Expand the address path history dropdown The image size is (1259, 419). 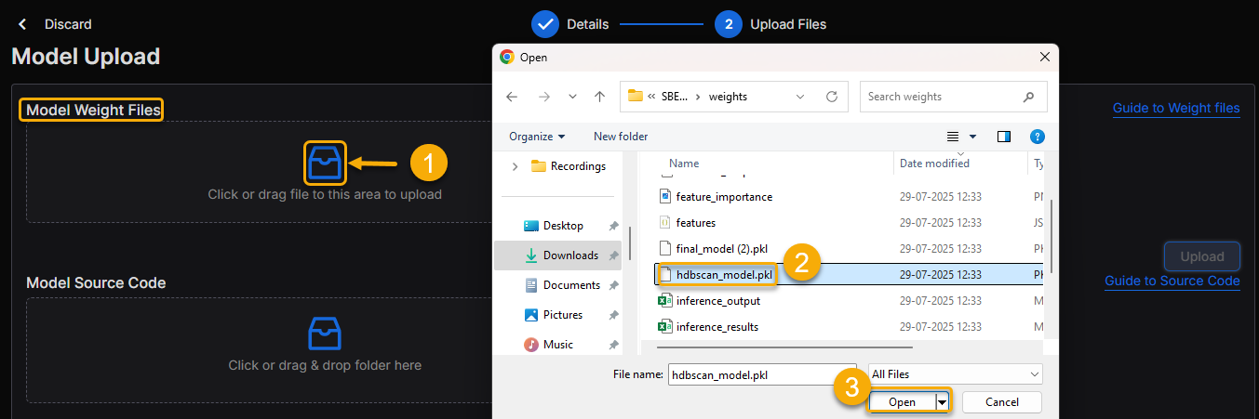tap(801, 97)
